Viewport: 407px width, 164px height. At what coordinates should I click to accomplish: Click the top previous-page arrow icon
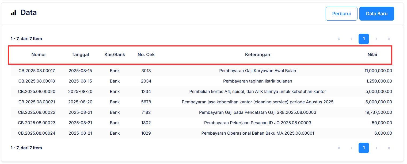pyautogui.click(x=351, y=39)
